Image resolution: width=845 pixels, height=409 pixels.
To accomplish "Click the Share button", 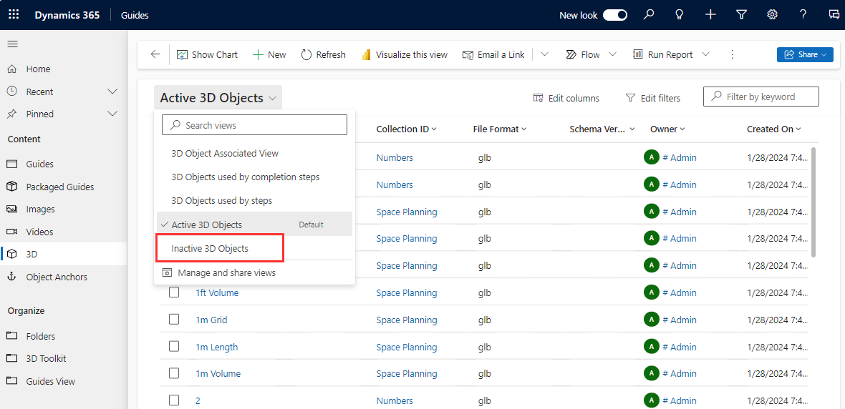I will click(804, 54).
